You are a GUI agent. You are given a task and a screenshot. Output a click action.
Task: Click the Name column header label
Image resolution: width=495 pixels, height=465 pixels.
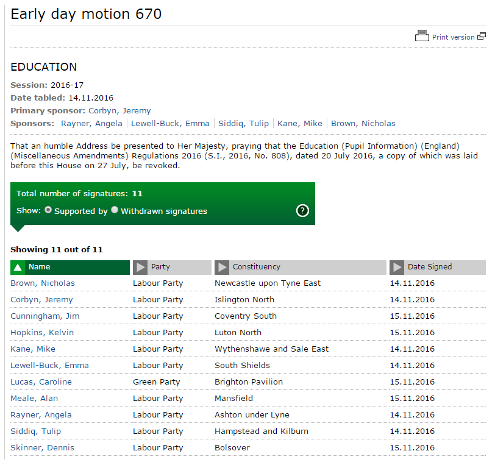[40, 267]
